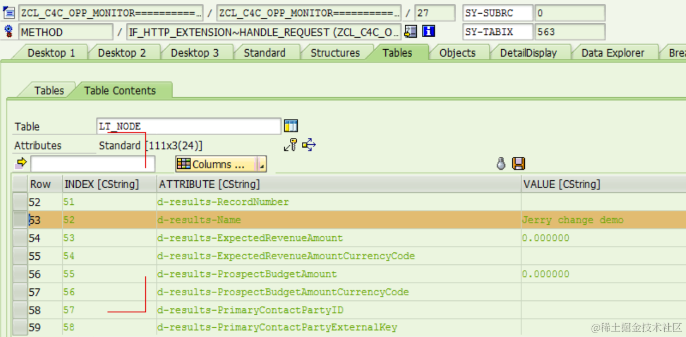Click the d-results-RecordNumber cell
Image resolution: width=686 pixels, height=337 pixels.
point(338,202)
